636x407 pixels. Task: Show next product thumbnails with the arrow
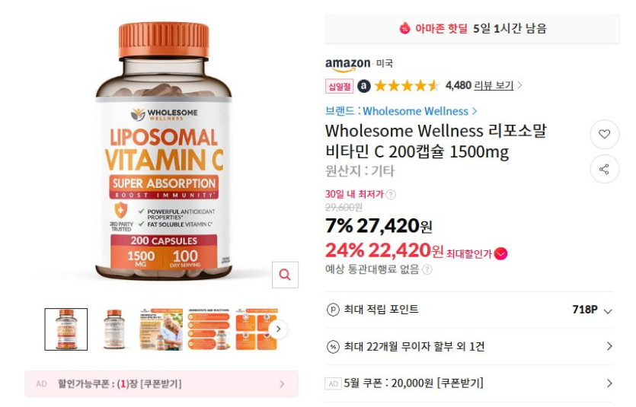[278, 329]
